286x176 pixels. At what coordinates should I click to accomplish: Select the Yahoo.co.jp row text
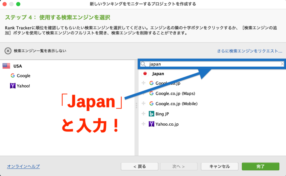[x=167, y=124]
